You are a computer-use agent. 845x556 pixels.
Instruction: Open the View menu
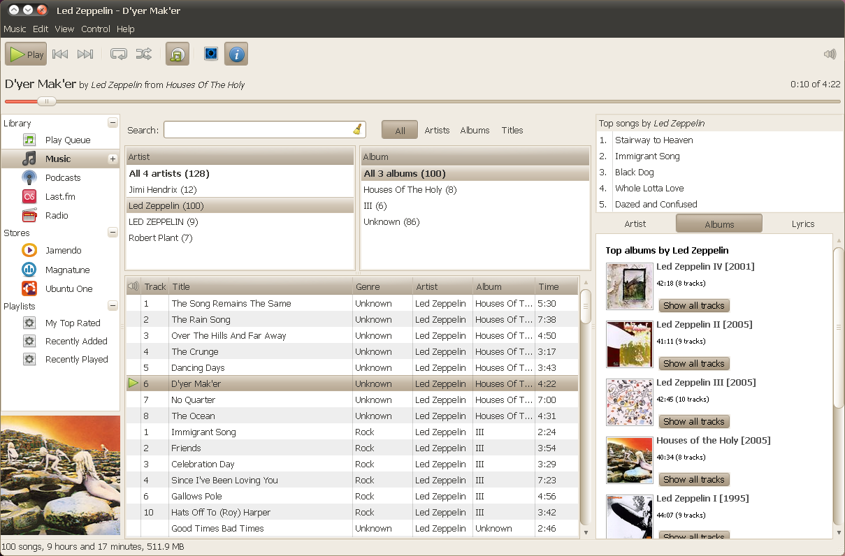64,29
